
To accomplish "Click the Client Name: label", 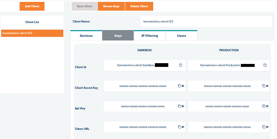I will 82,22.
